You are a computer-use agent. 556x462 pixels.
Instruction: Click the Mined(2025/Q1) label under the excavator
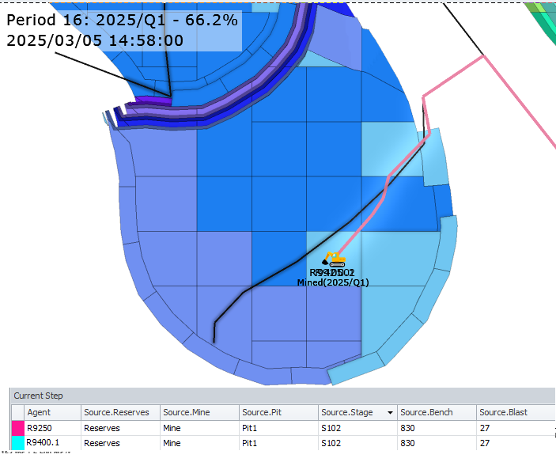click(333, 282)
